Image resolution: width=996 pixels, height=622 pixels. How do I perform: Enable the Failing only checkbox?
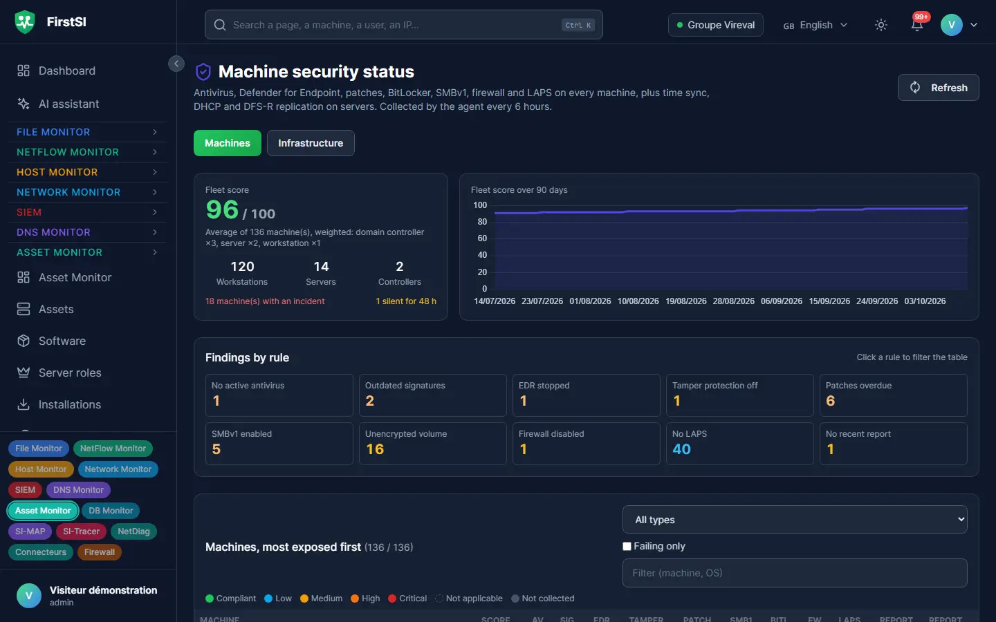pyautogui.click(x=627, y=546)
